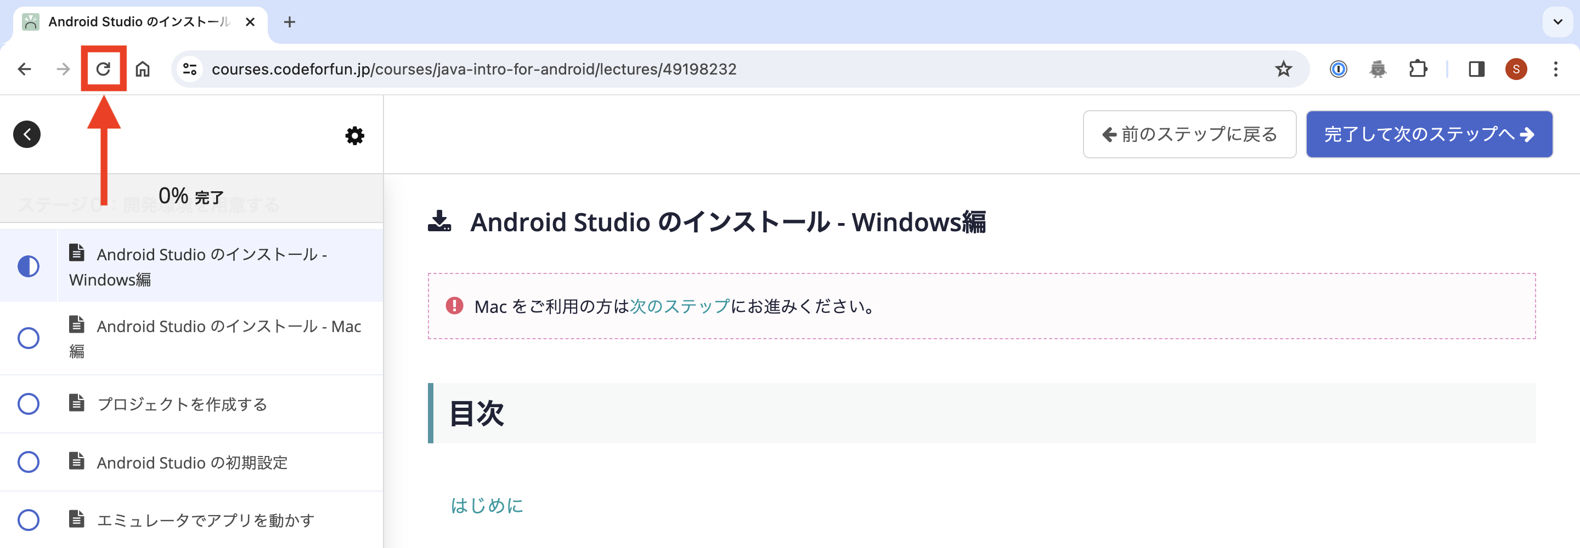This screenshot has height=548, width=1580.
Task: Open lecture Android Studio のインストール - Mac編
Action: pos(215,338)
